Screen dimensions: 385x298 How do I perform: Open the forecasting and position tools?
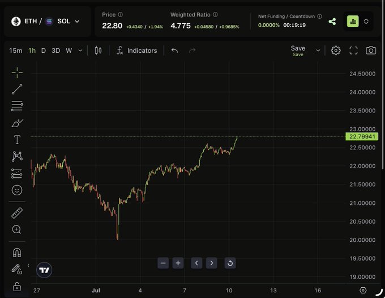tap(17, 173)
